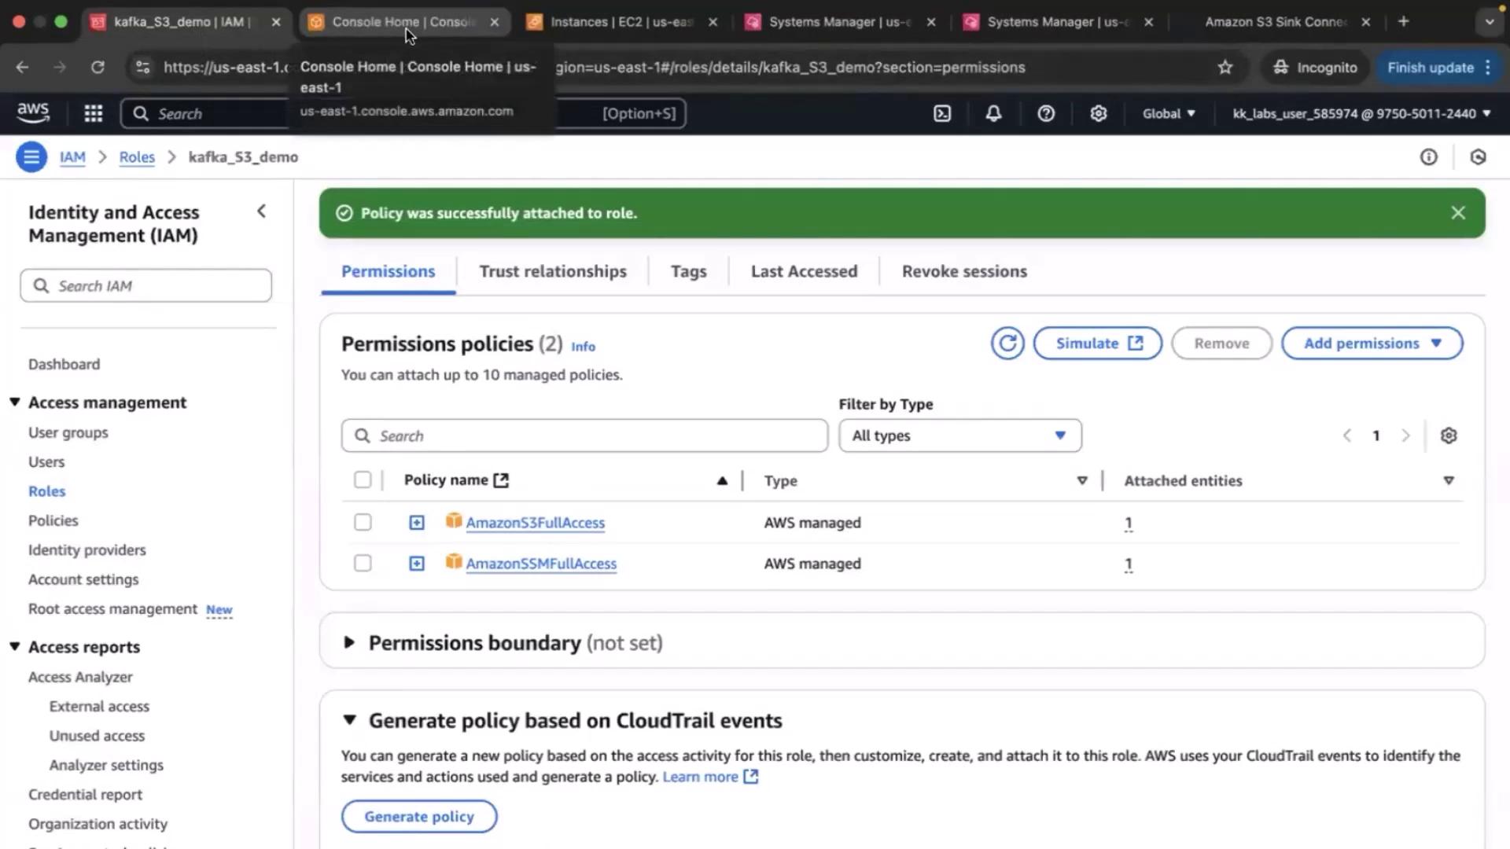Open the policy table preferences gear

[x=1449, y=436]
